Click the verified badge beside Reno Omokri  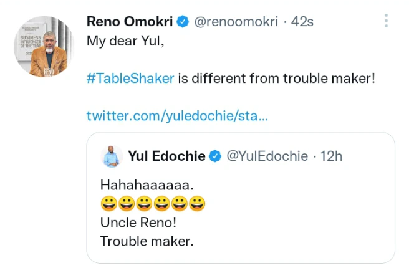[x=183, y=22]
